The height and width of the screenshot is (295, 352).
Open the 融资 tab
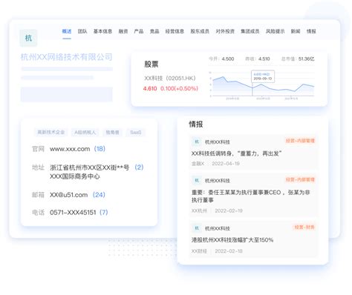click(x=123, y=31)
